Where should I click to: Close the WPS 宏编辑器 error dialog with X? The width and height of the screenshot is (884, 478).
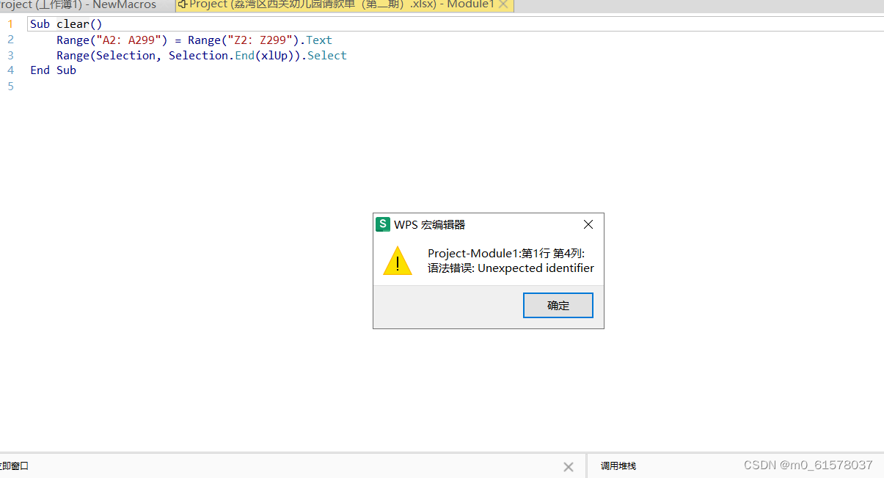(x=588, y=224)
